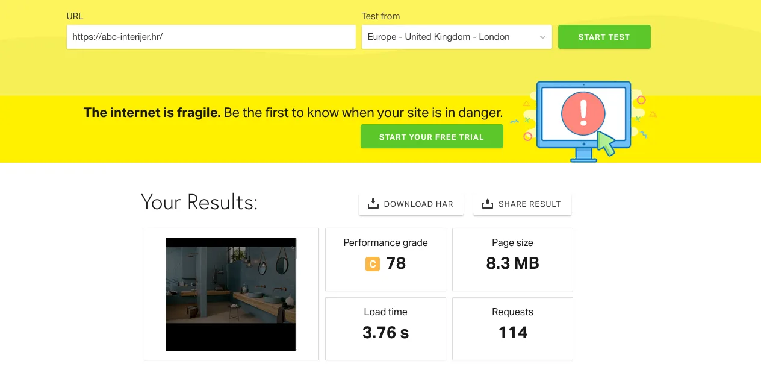The height and width of the screenshot is (387, 761).
Task: Download the HAR file text label
Action: tap(418, 204)
